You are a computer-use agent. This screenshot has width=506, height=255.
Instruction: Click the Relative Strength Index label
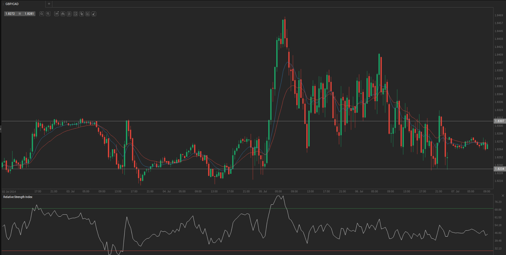pyautogui.click(x=18, y=197)
